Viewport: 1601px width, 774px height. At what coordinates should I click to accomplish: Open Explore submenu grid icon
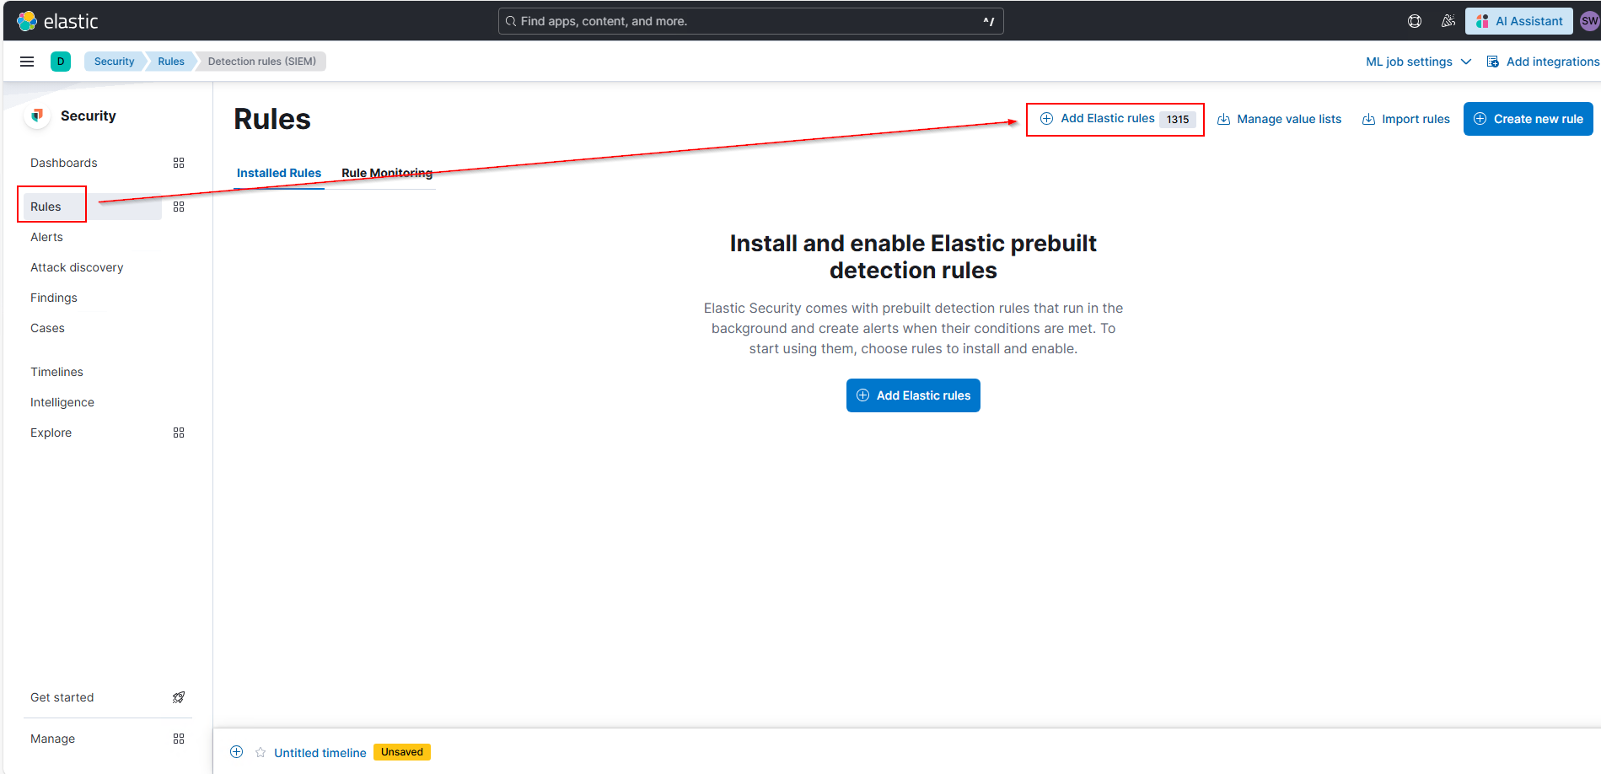click(179, 433)
